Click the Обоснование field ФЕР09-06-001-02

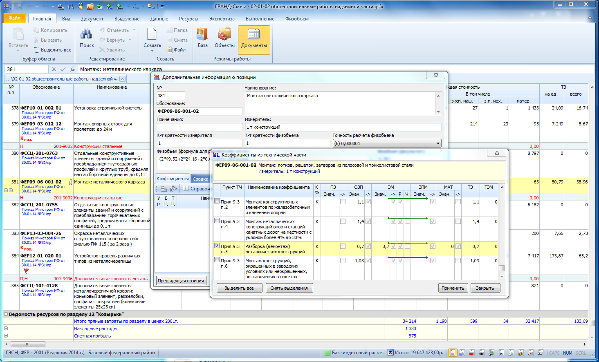tap(199, 111)
